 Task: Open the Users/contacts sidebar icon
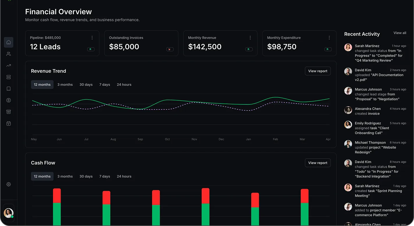8,54
